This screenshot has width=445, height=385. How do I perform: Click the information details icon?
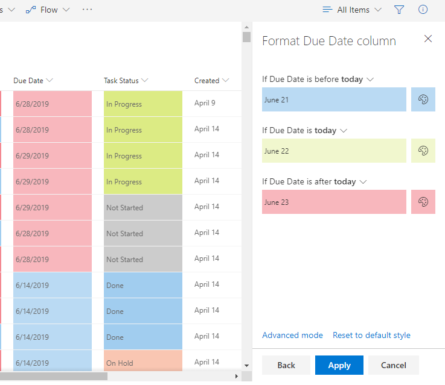423,10
